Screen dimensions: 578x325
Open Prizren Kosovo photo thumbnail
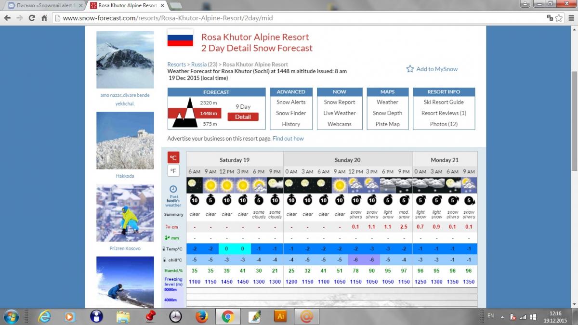(125, 213)
